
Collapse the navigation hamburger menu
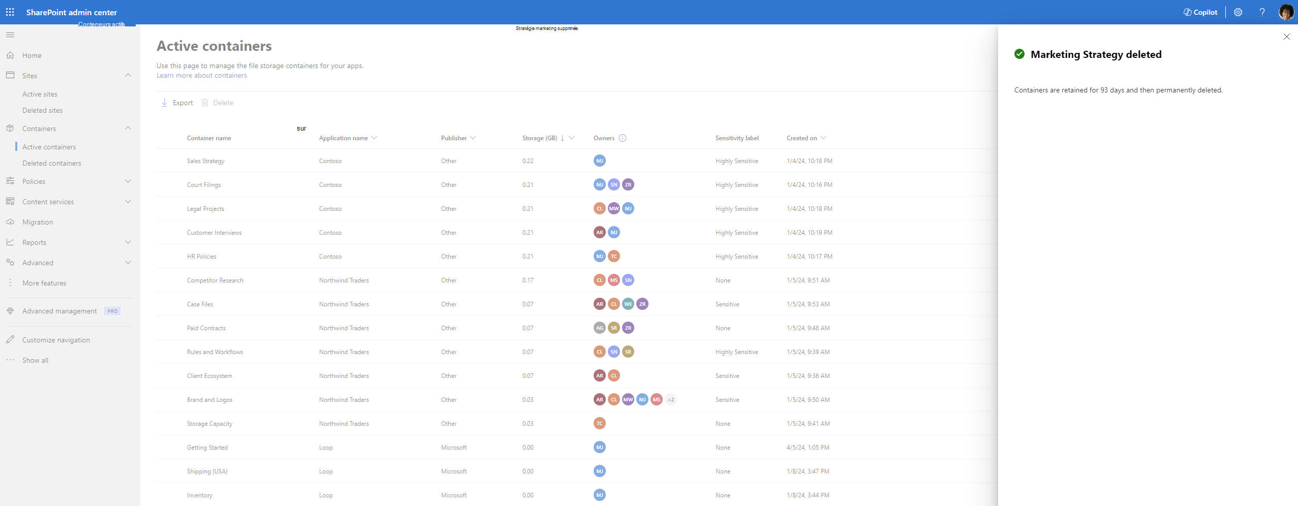pos(10,35)
